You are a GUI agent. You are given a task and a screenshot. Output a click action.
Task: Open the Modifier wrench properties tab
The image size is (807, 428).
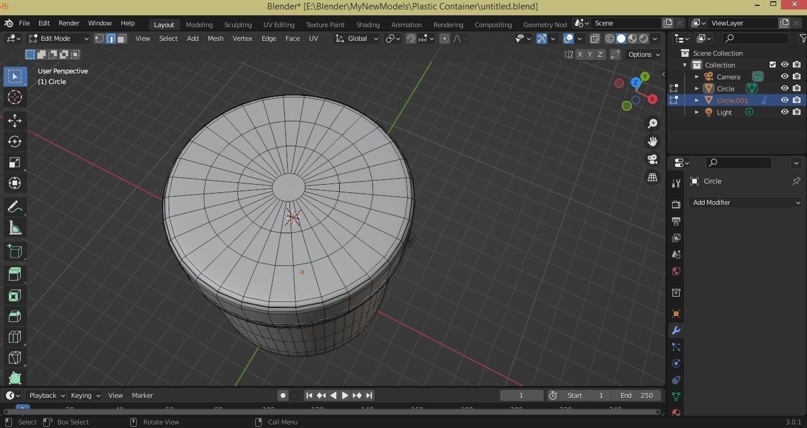pyautogui.click(x=676, y=330)
